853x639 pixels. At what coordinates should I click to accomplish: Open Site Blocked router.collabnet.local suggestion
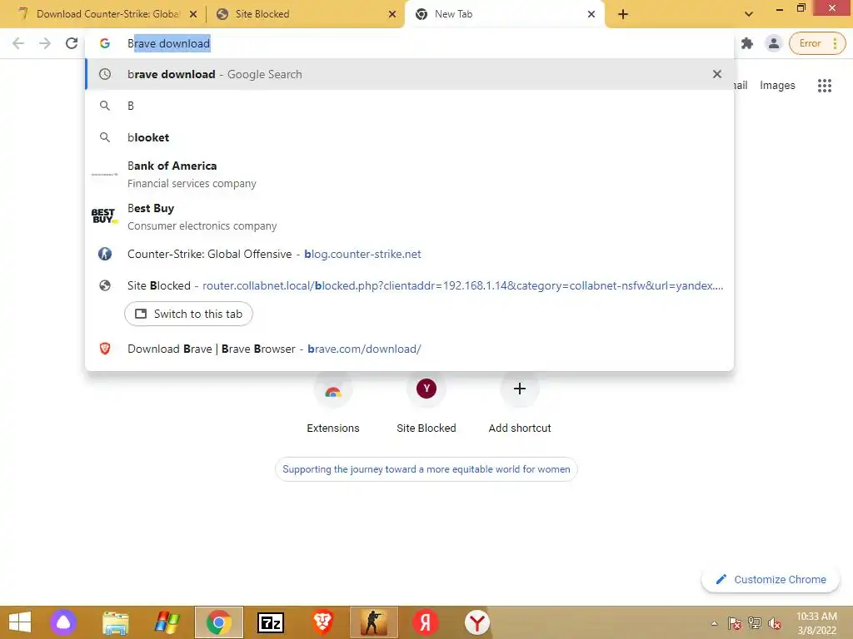(x=409, y=285)
